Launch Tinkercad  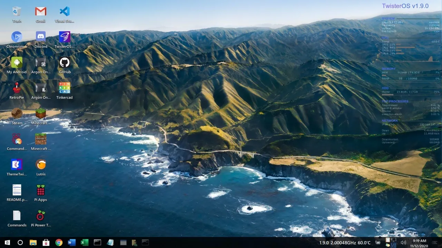click(64, 88)
